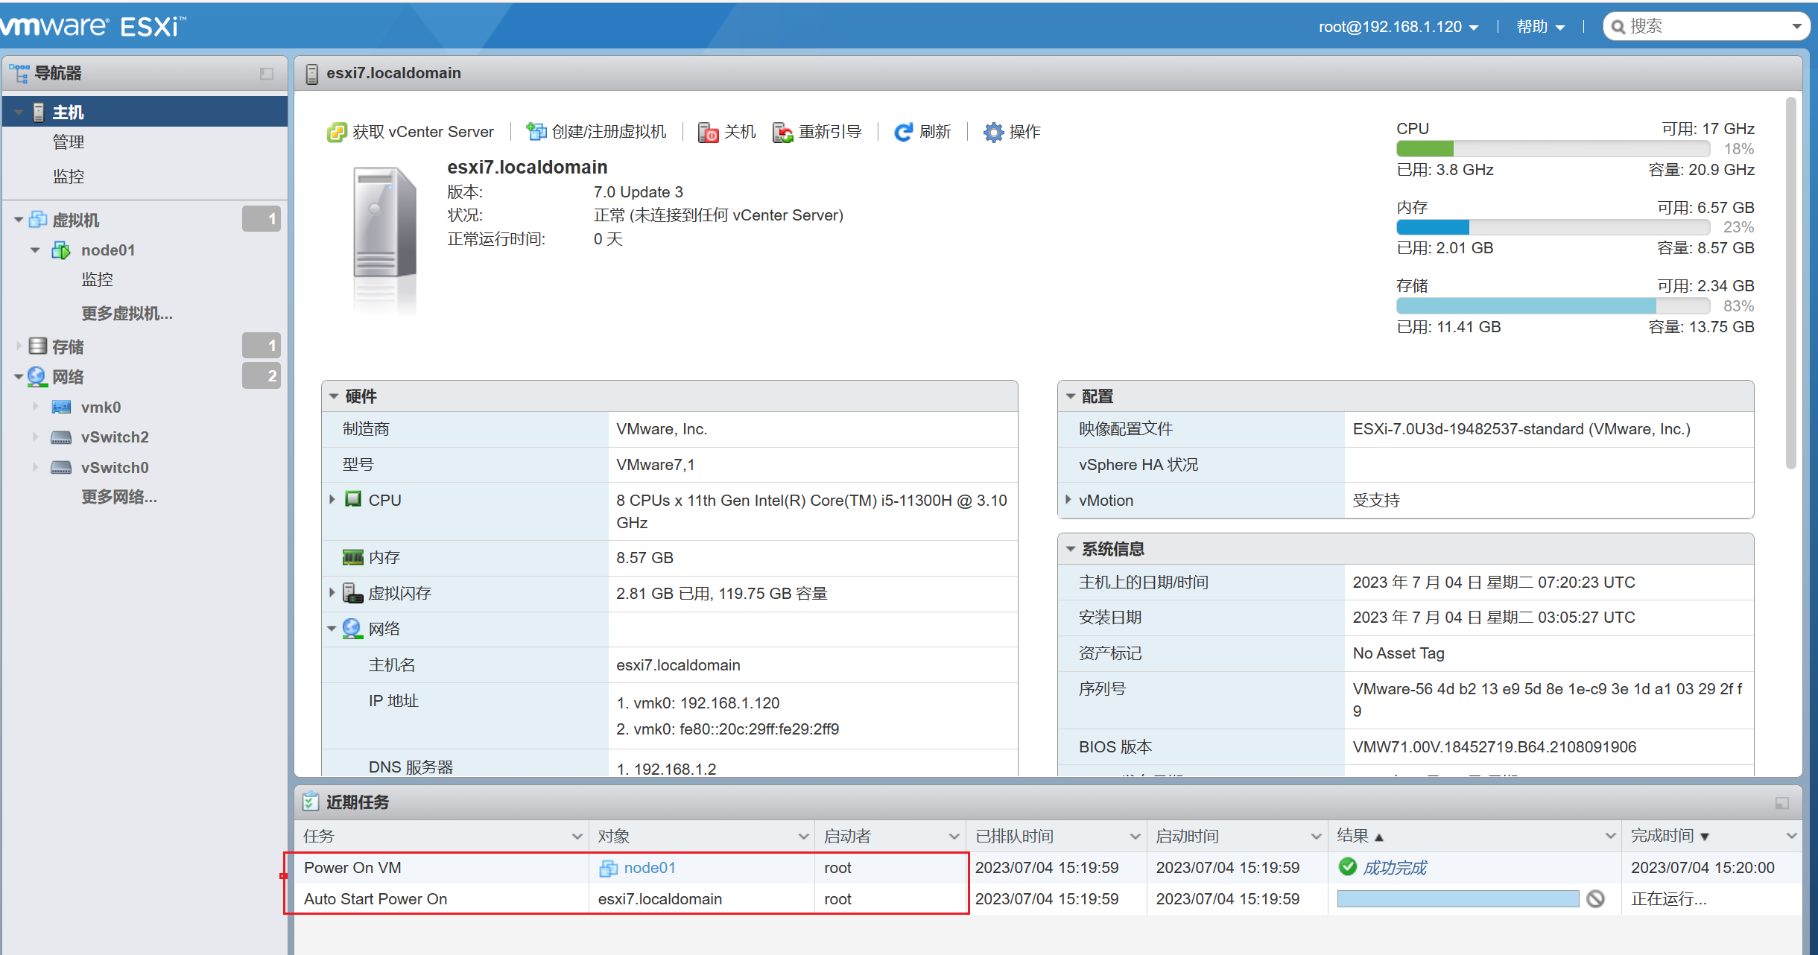Click the Power On VM task row
The height and width of the screenshot is (955, 1818).
(x=1048, y=868)
